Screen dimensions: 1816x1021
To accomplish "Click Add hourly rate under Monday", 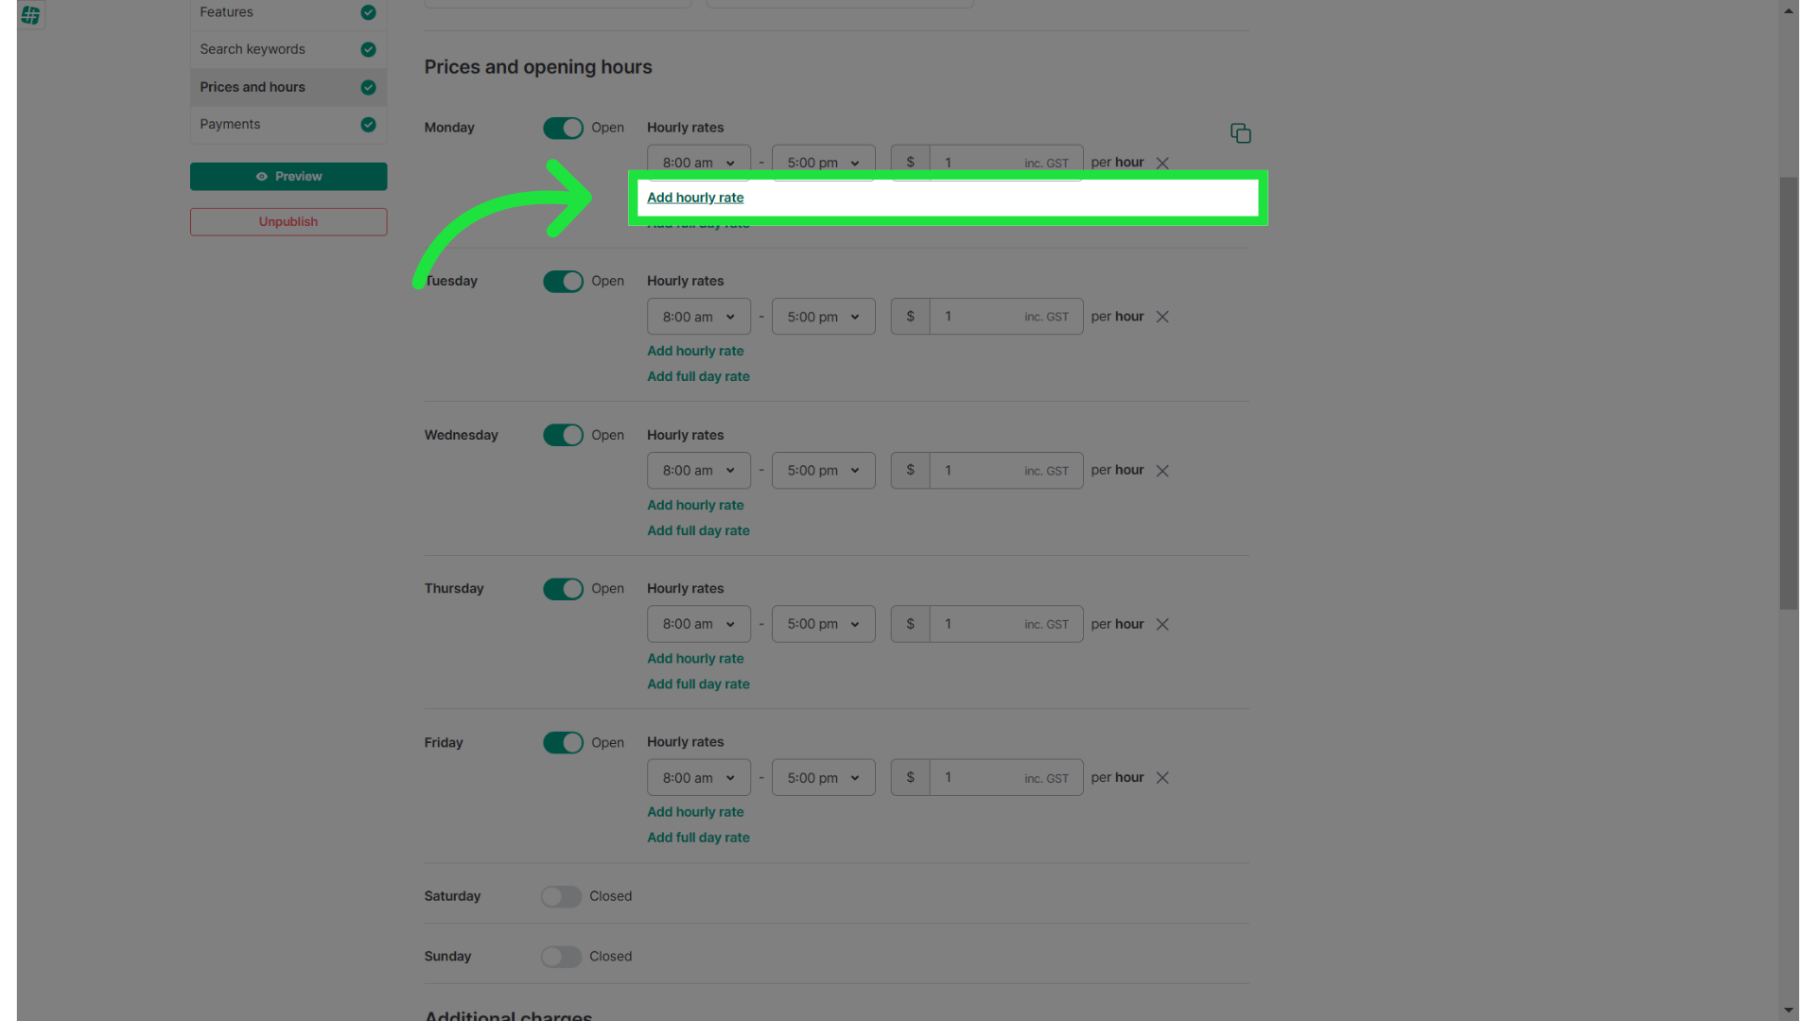I will [x=695, y=198].
